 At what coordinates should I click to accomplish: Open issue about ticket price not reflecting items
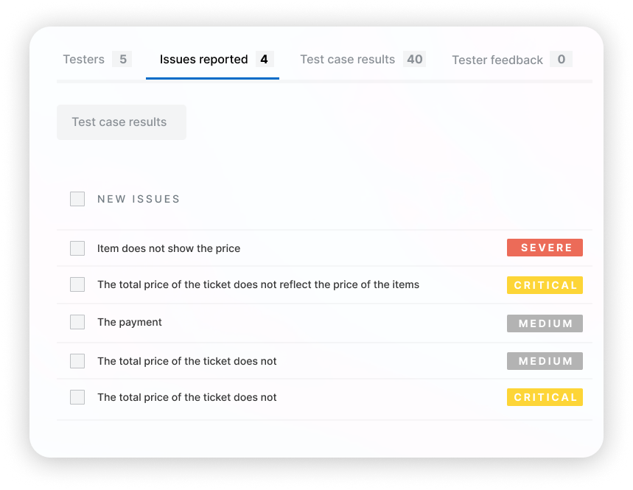[258, 284]
